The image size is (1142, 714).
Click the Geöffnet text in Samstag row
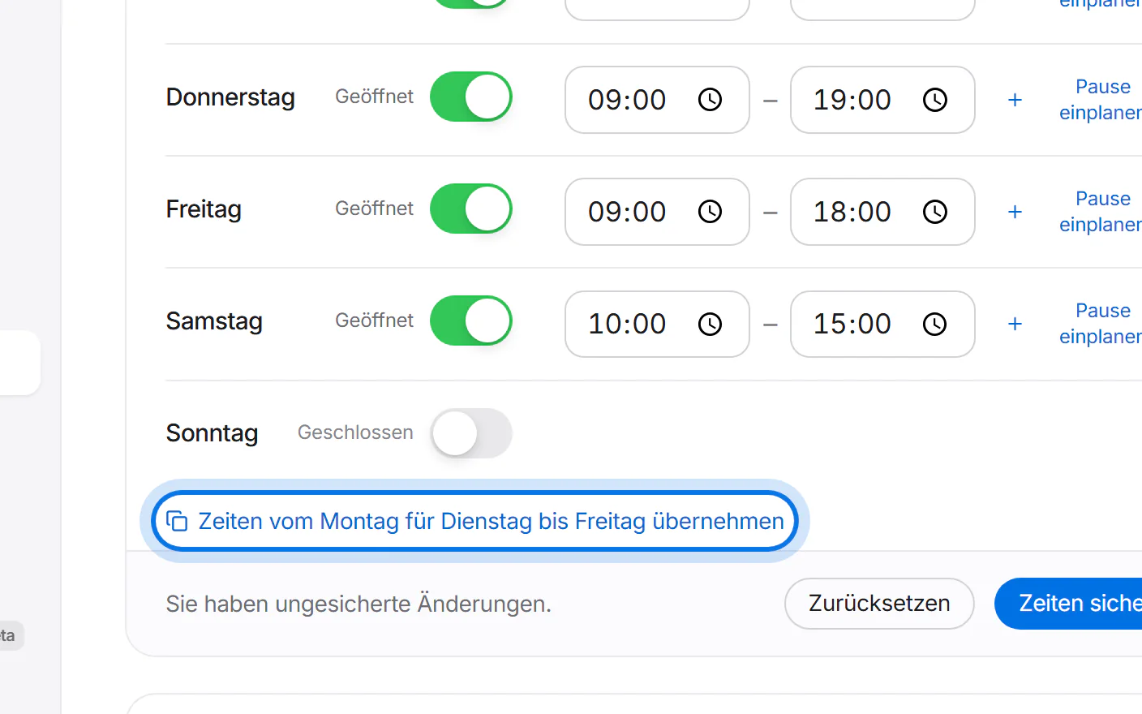[374, 320]
